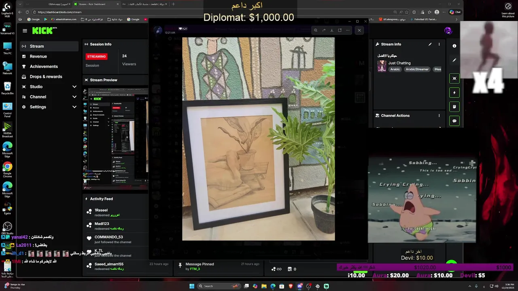Open image in external window icon

[340, 30]
